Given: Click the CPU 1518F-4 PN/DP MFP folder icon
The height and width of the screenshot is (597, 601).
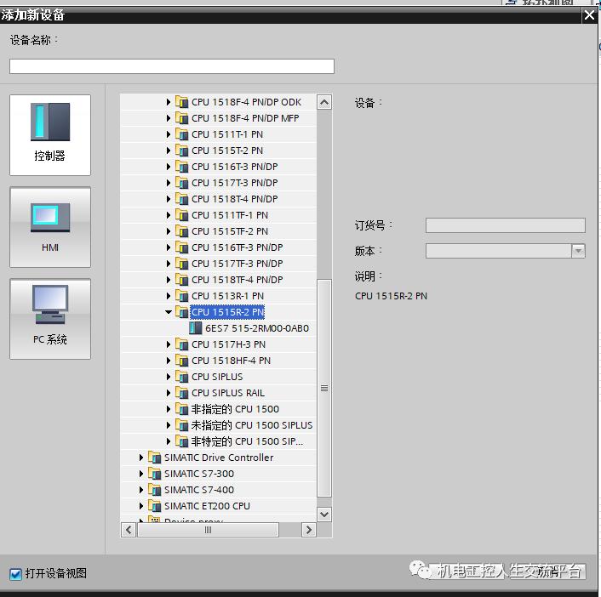Looking at the screenshot, I should [x=181, y=118].
